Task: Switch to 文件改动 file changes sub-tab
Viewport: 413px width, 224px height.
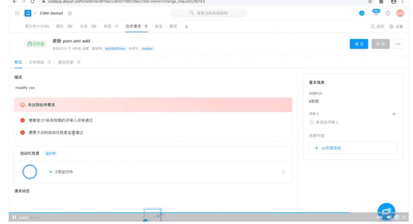Action: 40,62
